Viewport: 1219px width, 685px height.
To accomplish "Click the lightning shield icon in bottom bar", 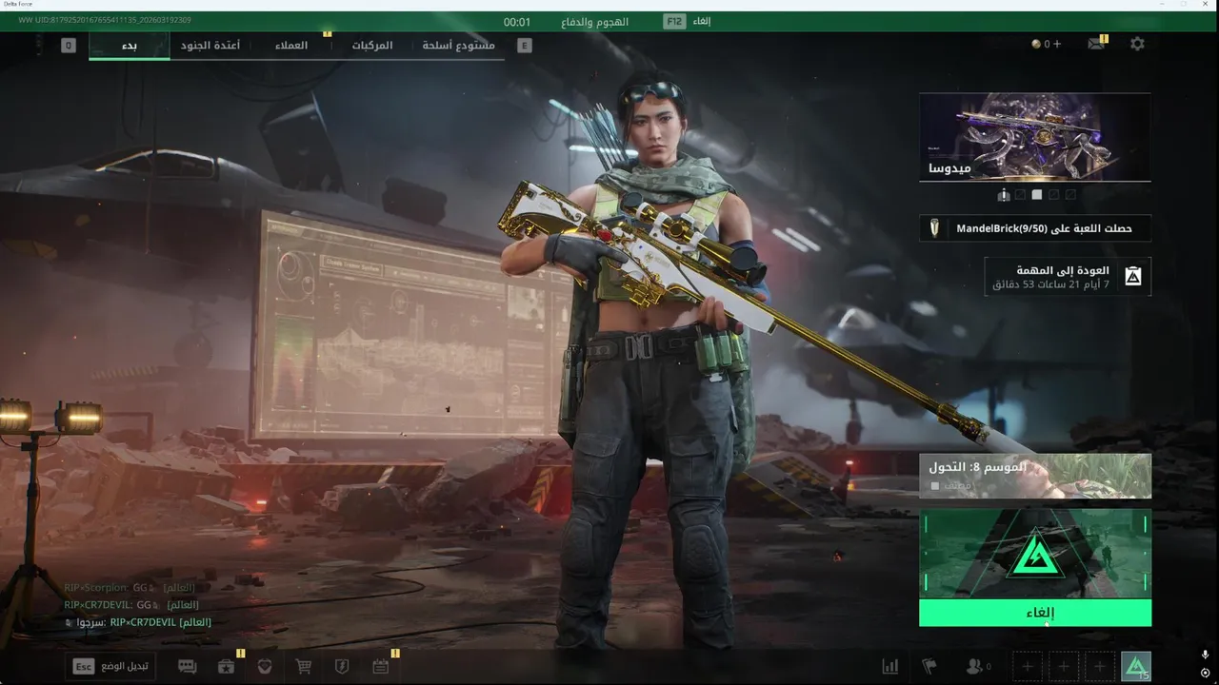I will point(342,667).
